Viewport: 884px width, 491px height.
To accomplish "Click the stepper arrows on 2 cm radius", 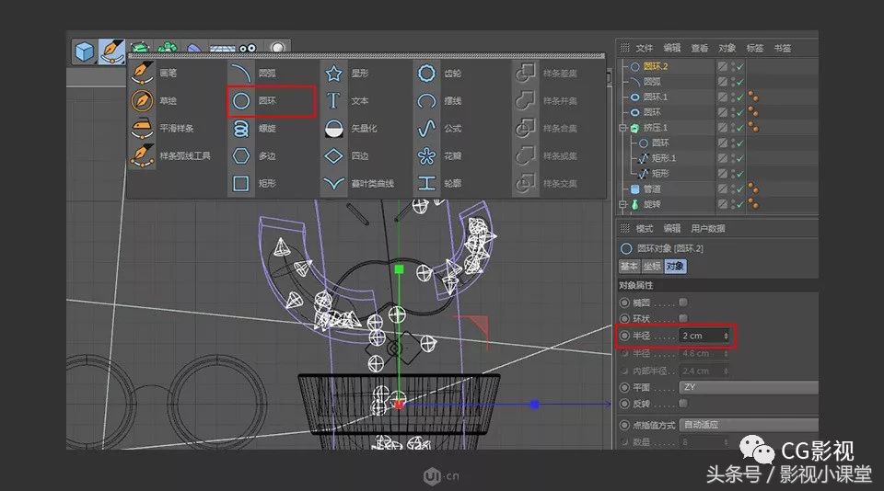I will tap(726, 336).
